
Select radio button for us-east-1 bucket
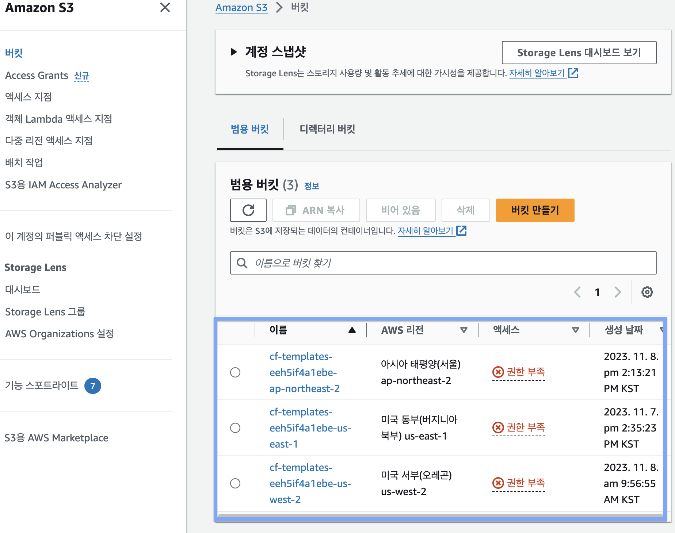(235, 428)
